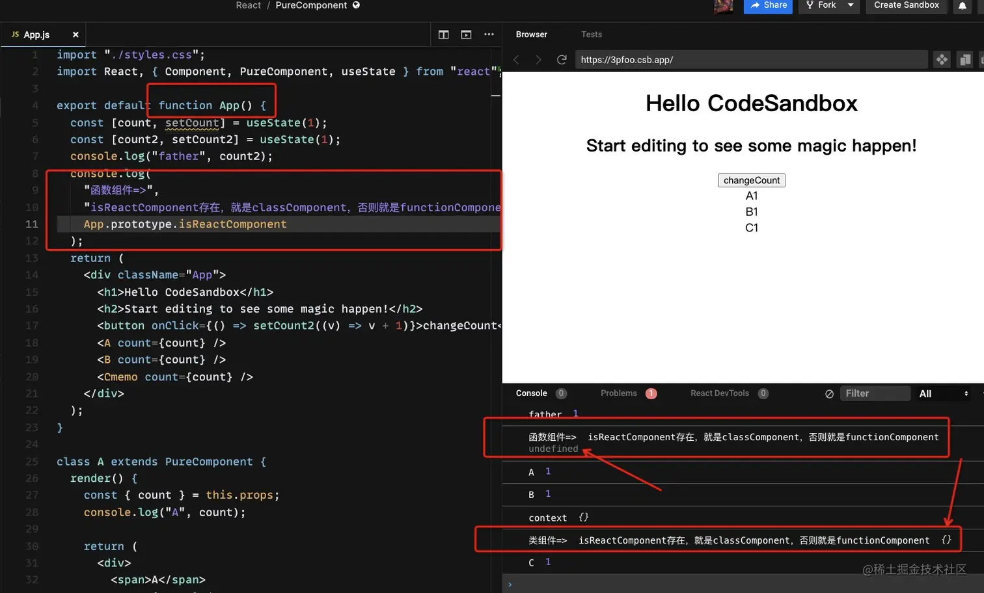
Task: Go back in preview browser
Action: (x=516, y=60)
